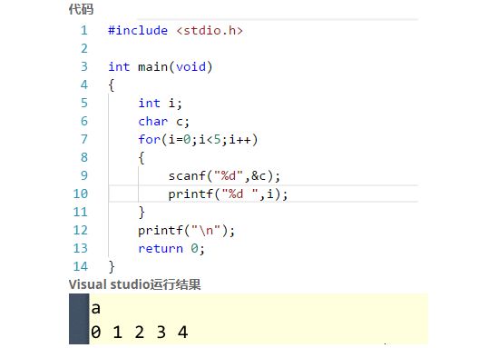Image resolution: width=498 pixels, height=348 pixels.
Task: Click the '#include <stdio.h>' code line
Action: point(175,31)
